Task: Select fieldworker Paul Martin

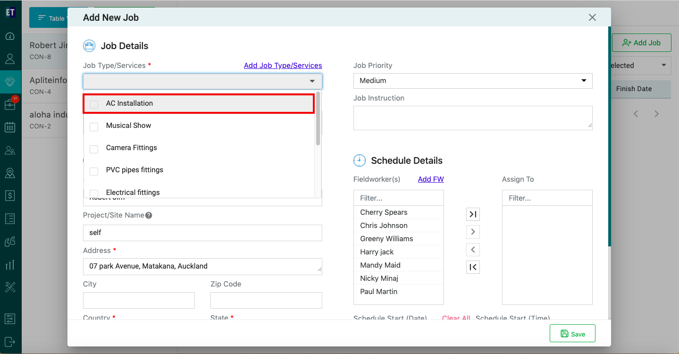Action: pyautogui.click(x=399, y=292)
